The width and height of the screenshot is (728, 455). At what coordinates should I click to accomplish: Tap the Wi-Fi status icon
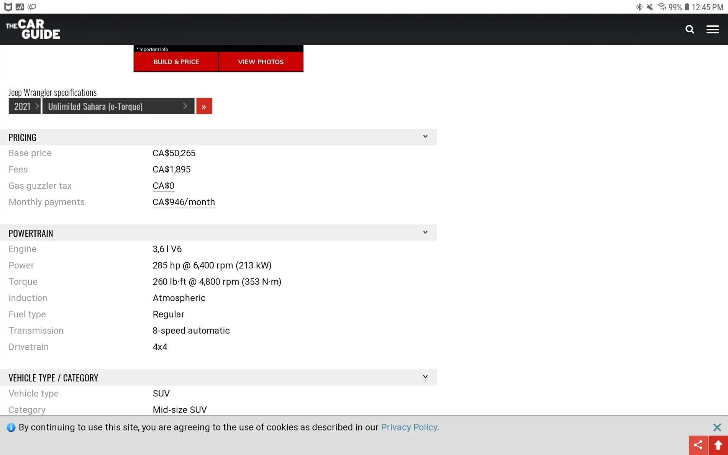(662, 7)
